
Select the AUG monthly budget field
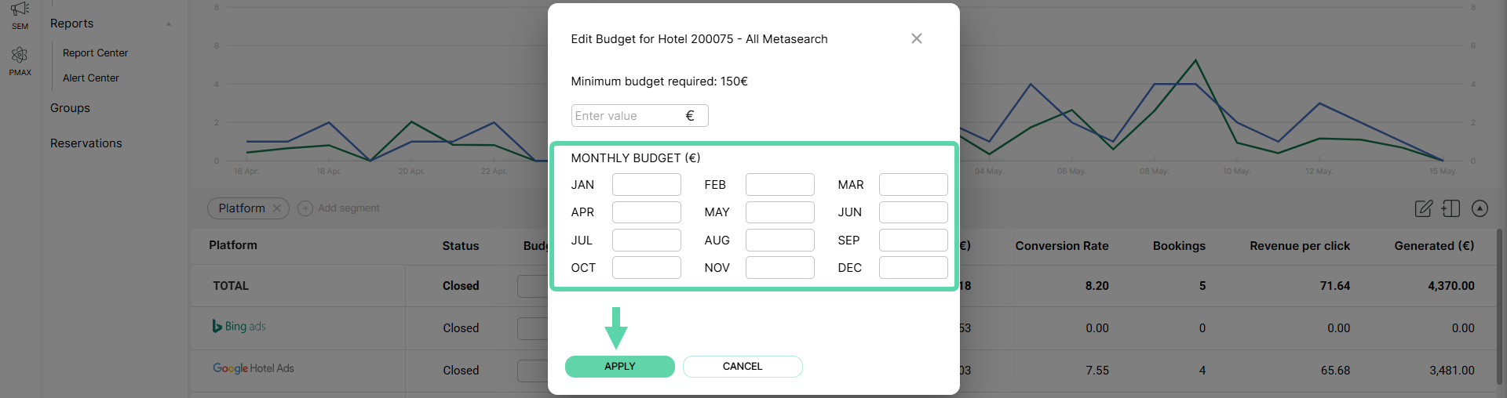[780, 241]
